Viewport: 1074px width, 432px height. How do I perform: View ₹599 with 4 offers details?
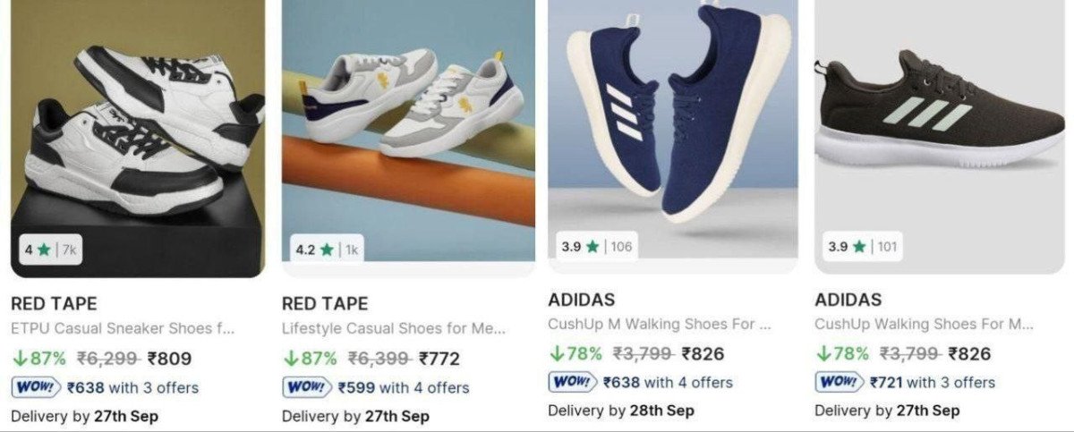[x=404, y=387]
